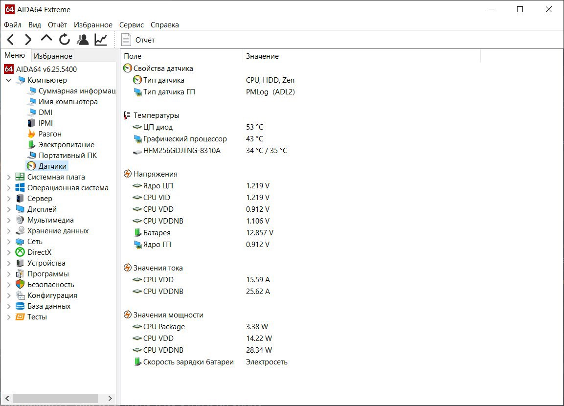Viewport: 564px width, 406px height.
Task: Go back with the left arrow toolbar icon
Action: pyautogui.click(x=10, y=40)
